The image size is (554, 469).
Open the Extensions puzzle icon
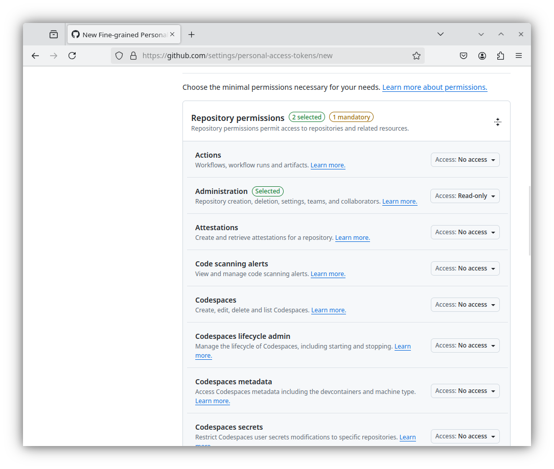[x=500, y=56]
